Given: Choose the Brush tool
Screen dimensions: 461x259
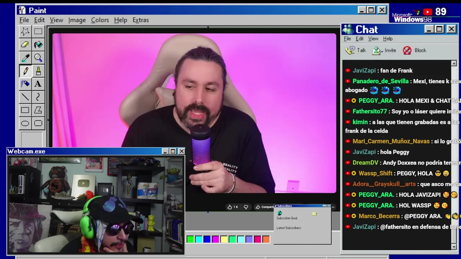Looking at the screenshot, I should point(38,71).
